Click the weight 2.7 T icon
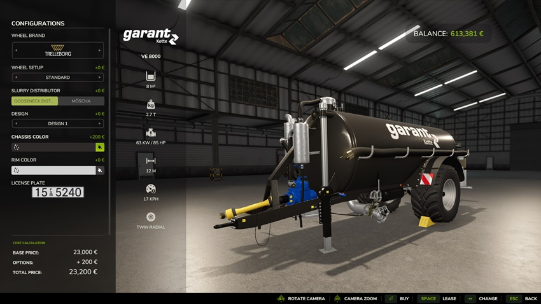Image resolution: width=541 pixels, height=304 pixels. (150, 104)
